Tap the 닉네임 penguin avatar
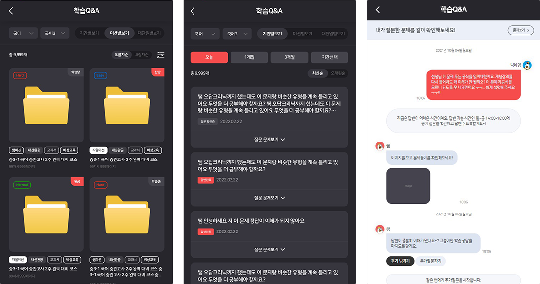540x284 pixels. click(x=527, y=65)
